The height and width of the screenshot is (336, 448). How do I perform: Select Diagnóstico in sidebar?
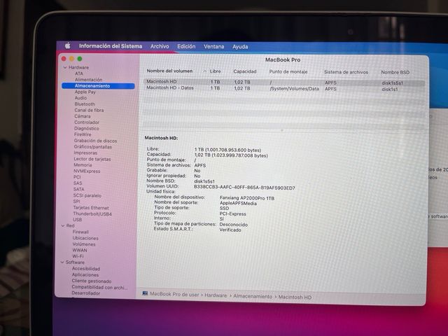[87, 129]
